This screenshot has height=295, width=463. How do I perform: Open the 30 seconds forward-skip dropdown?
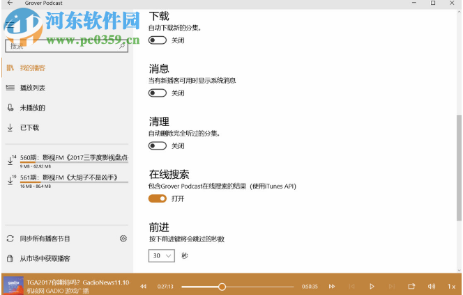coord(162,256)
